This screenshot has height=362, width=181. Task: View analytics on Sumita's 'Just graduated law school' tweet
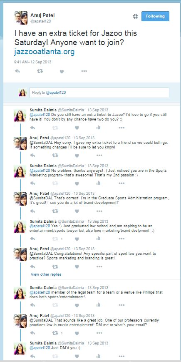click(98, 239)
